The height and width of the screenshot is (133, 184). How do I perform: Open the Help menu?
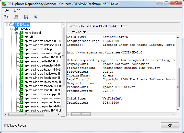coord(17,10)
